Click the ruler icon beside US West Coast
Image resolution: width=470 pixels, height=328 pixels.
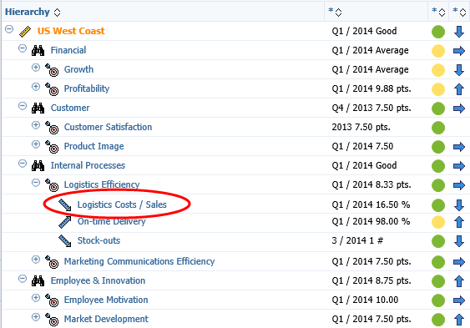click(x=25, y=32)
